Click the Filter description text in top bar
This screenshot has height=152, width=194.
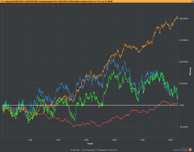coord(57,1)
